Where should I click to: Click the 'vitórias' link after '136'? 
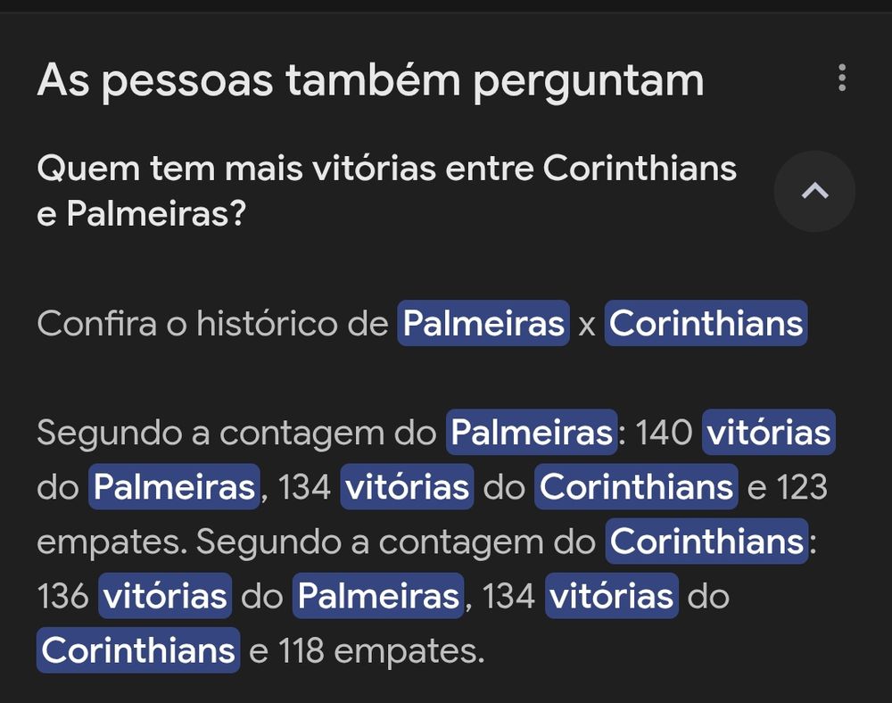coord(165,596)
